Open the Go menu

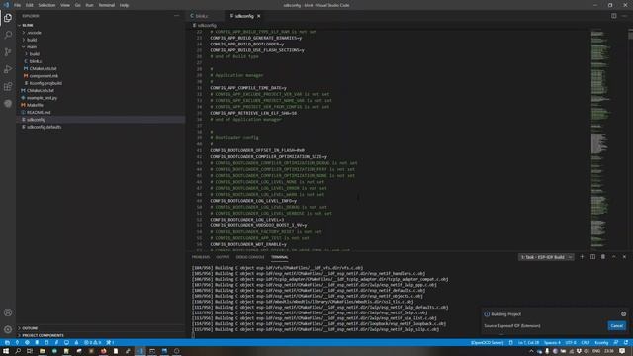point(78,5)
